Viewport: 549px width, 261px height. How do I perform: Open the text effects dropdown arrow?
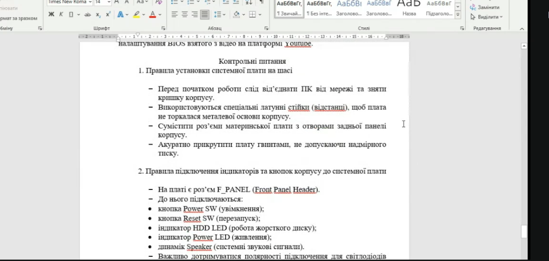pos(127,15)
